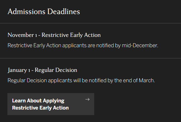
Task: Click Regular Decision in the January heading
Action: tap(56, 70)
